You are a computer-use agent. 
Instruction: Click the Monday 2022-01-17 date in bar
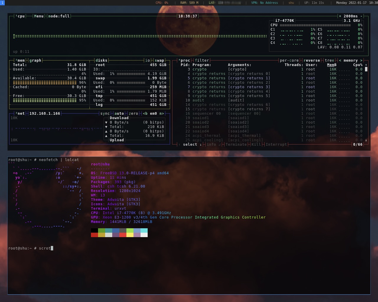[x=351, y=3]
